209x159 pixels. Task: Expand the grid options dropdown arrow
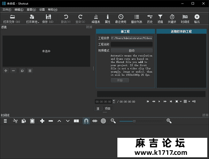click(189, 102)
